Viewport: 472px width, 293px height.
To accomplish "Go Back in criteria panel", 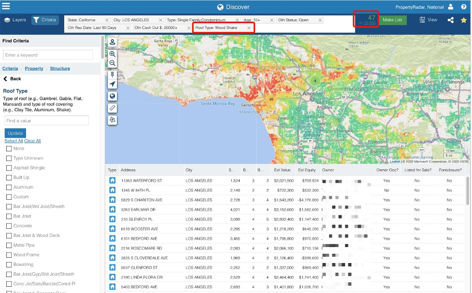I will tap(12, 79).
